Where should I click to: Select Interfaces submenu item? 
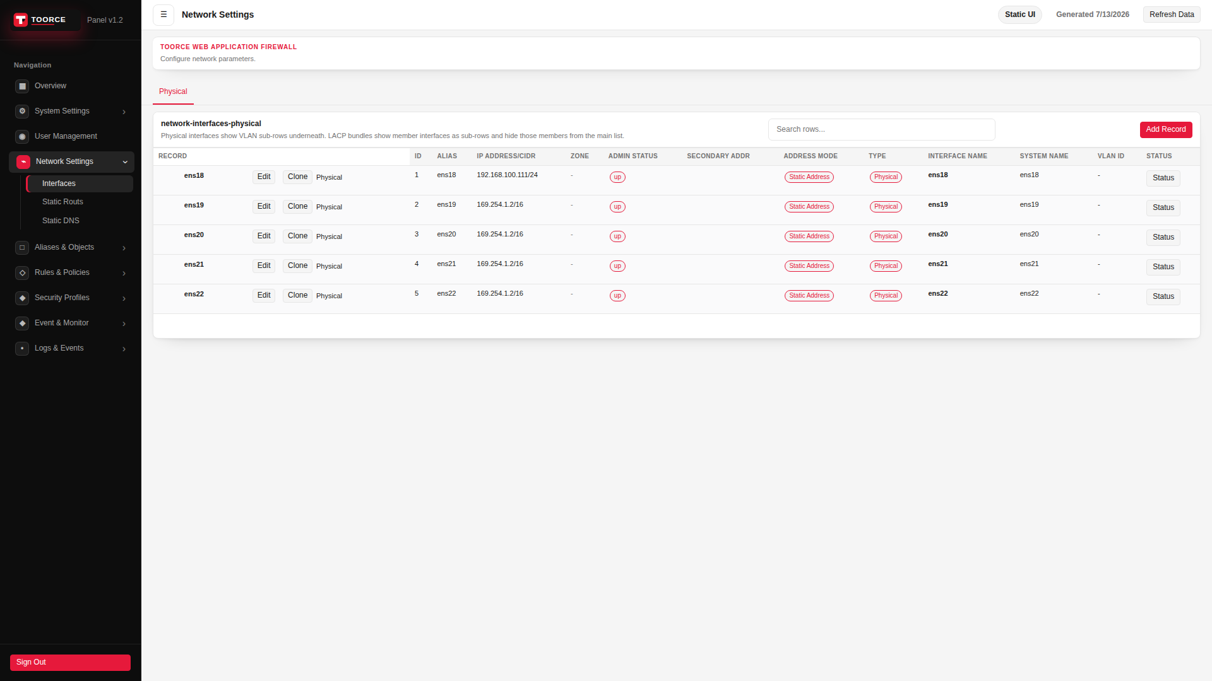(80, 183)
